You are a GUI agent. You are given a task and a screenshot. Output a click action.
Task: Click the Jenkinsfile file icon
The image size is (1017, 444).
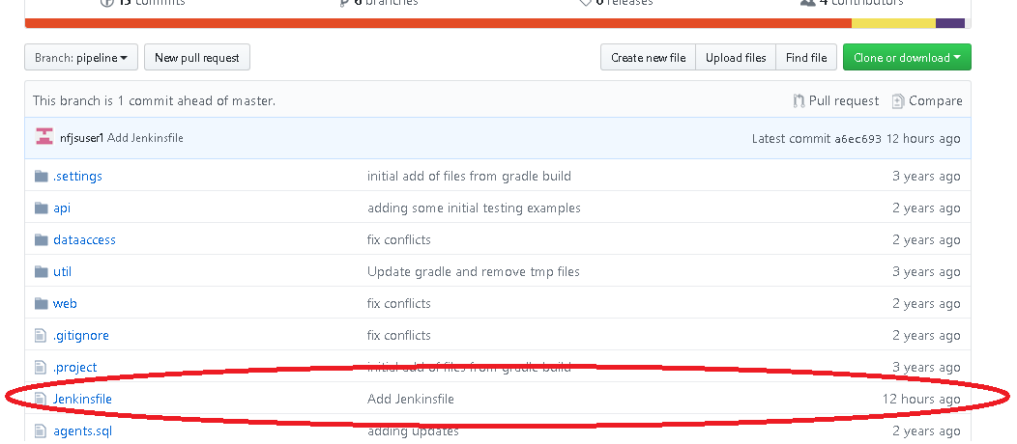tap(41, 399)
